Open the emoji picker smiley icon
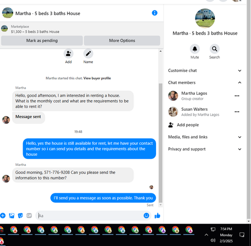The height and width of the screenshot is (246, 251). coord(146,215)
